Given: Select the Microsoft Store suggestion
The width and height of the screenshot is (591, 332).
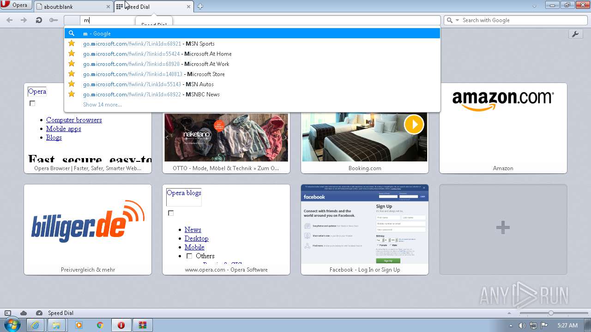Looking at the screenshot, I should 252,74.
